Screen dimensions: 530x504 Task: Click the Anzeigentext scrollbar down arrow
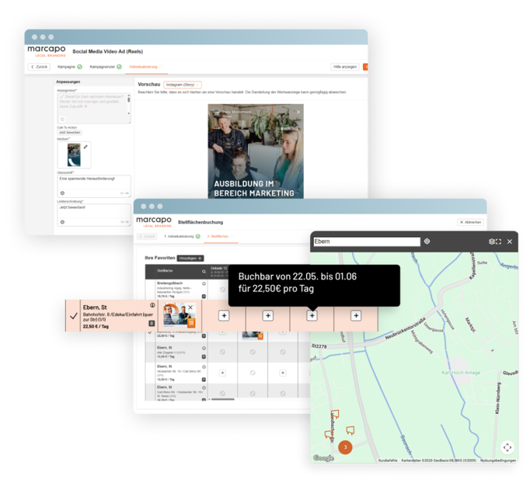tap(129, 113)
